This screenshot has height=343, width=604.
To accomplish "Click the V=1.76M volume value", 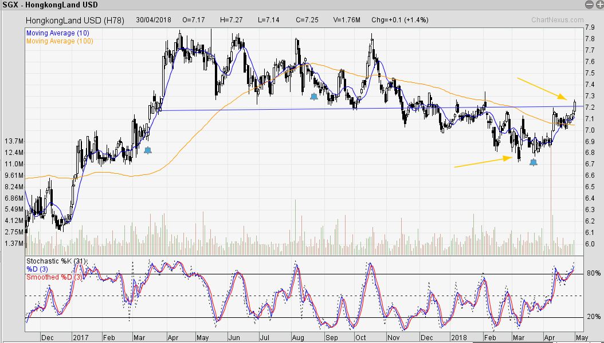I will [x=347, y=20].
